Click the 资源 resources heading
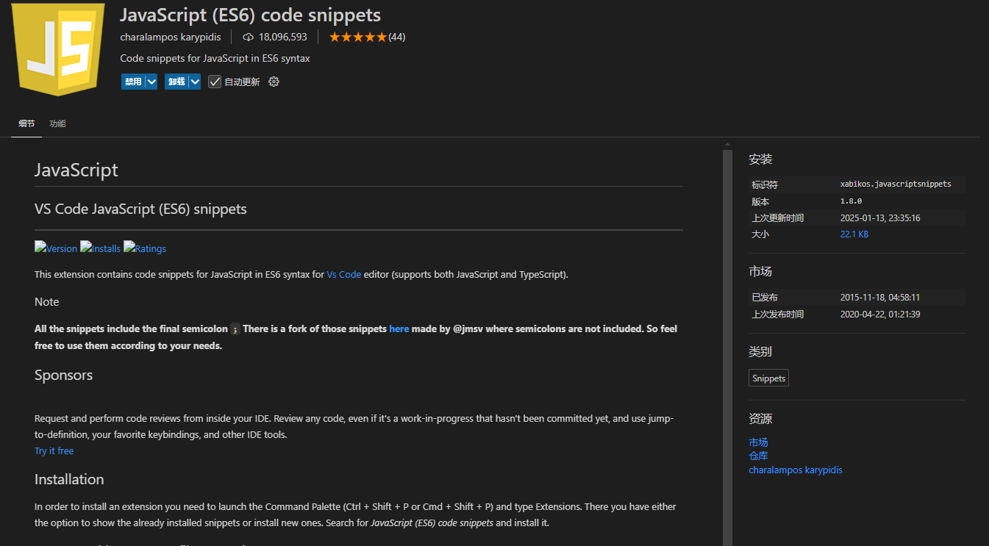Screen dimensions: 989x546 tap(760, 419)
